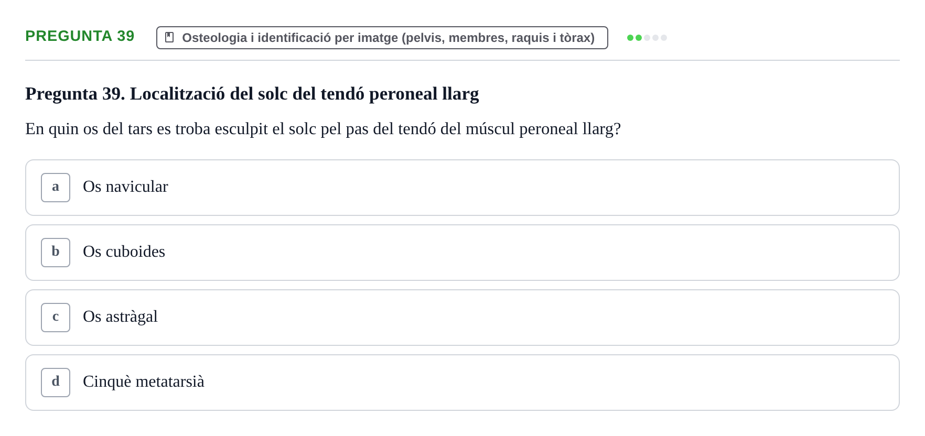Choose answer option Os cuboides

tap(462, 253)
